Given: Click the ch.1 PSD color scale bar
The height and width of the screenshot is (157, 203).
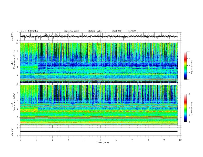Looking at the screenshot, I should [185, 66].
